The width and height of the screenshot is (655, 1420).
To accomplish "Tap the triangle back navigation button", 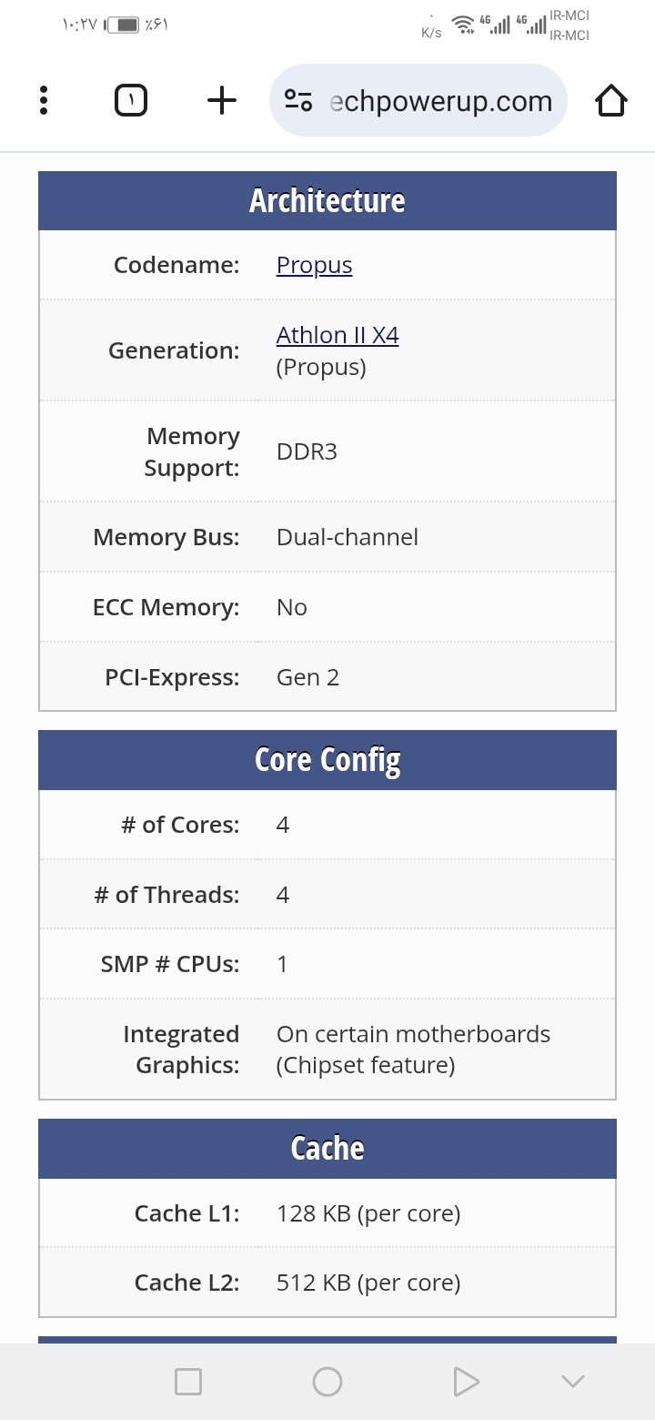I will tap(466, 1382).
